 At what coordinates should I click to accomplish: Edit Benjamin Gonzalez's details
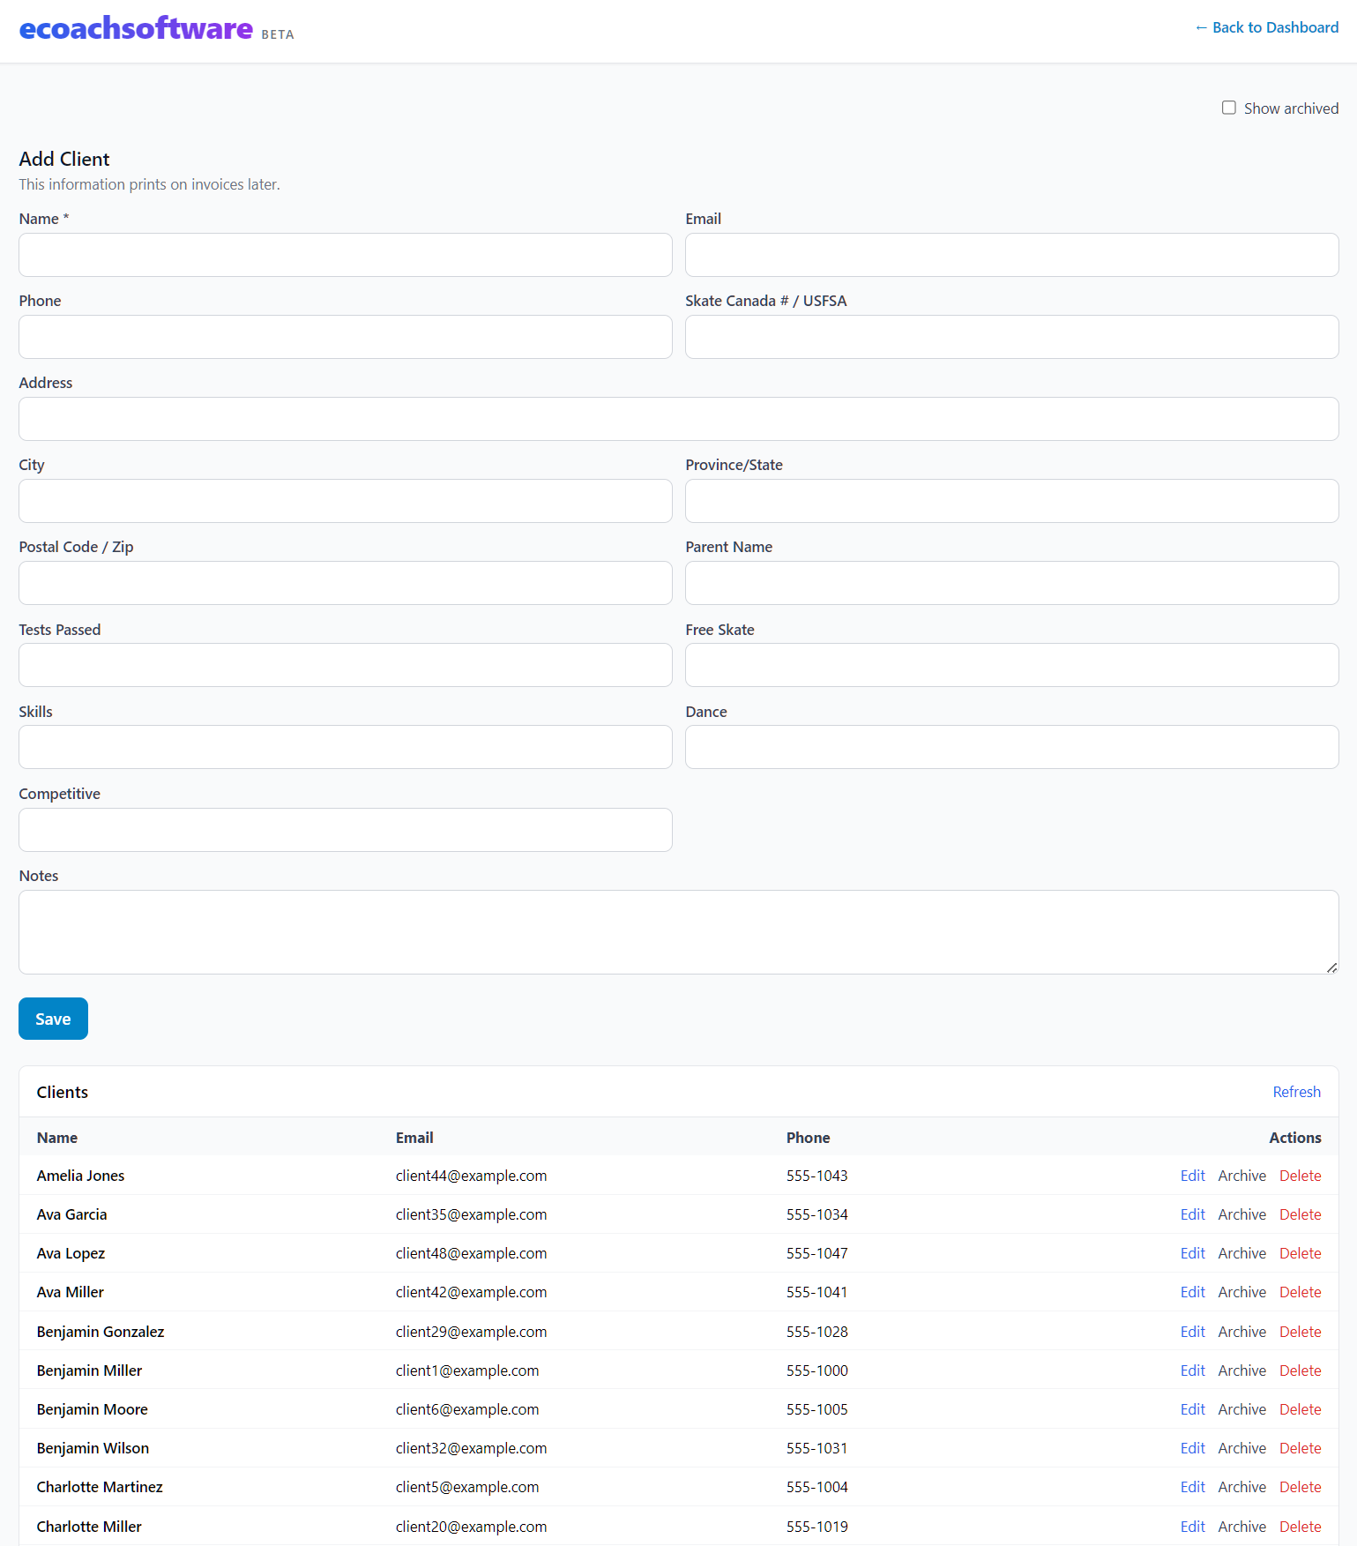click(1192, 1332)
